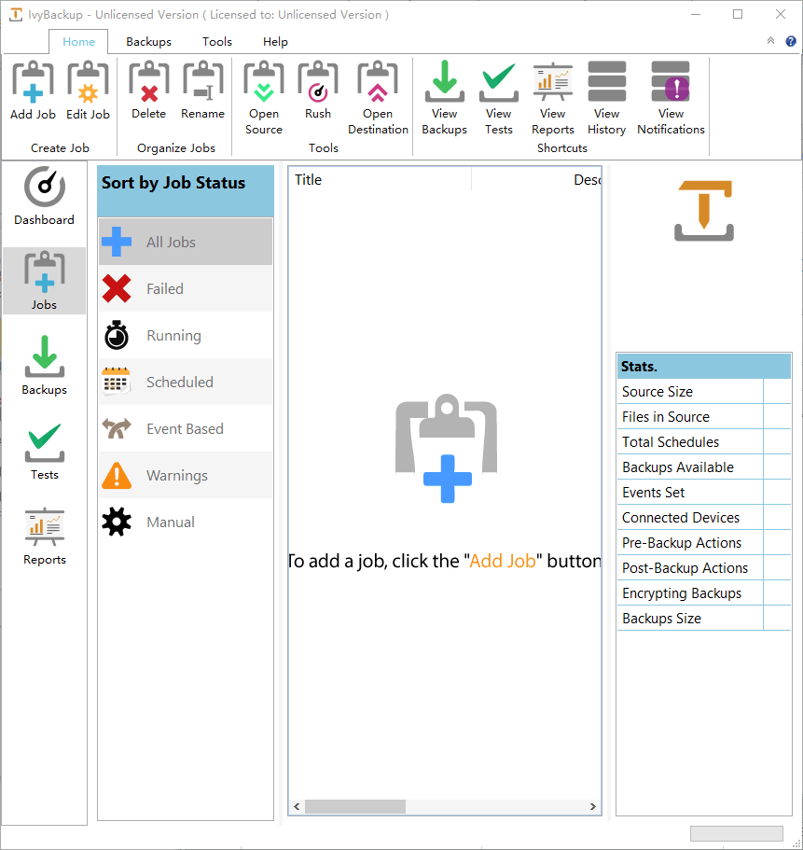Click Open Source in Tools group
Screen dimensions: 803x850
click(x=264, y=98)
